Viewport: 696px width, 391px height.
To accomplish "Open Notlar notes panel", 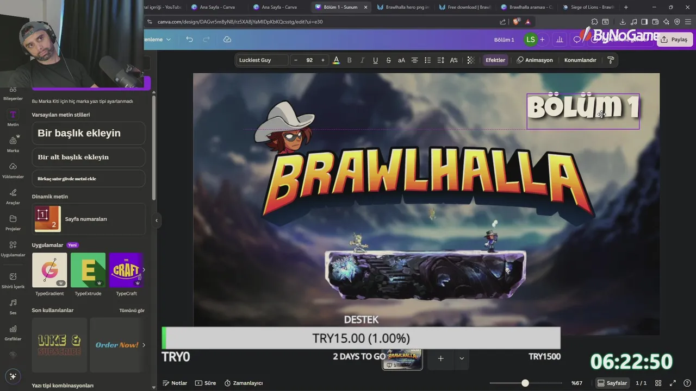I will coord(175,383).
